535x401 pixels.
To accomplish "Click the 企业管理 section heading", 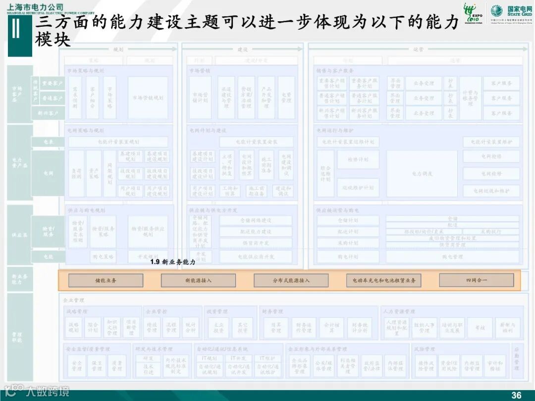I will click(74, 300).
